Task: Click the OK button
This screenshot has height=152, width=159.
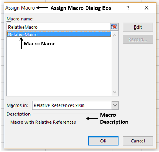Action: click(x=103, y=141)
